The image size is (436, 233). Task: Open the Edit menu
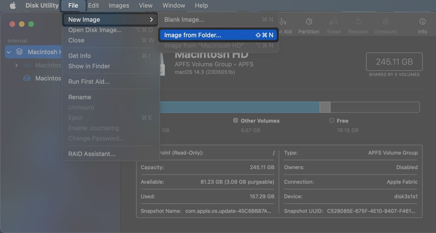tap(93, 6)
